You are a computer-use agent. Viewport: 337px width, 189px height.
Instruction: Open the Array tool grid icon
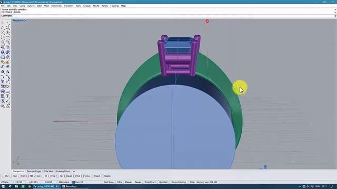(x=3, y=96)
